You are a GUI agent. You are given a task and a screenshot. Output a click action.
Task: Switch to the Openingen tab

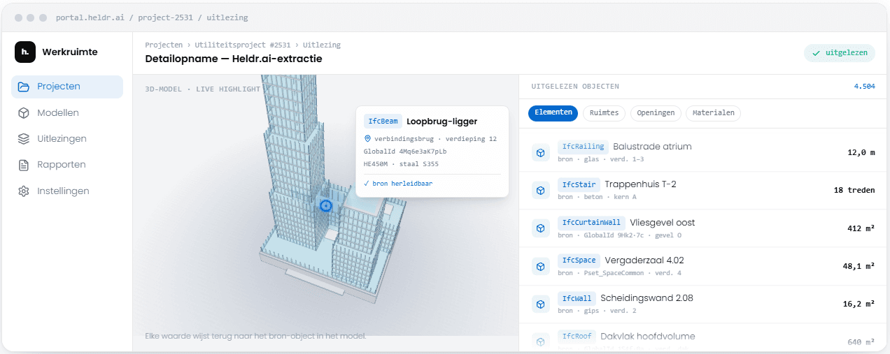(x=656, y=112)
